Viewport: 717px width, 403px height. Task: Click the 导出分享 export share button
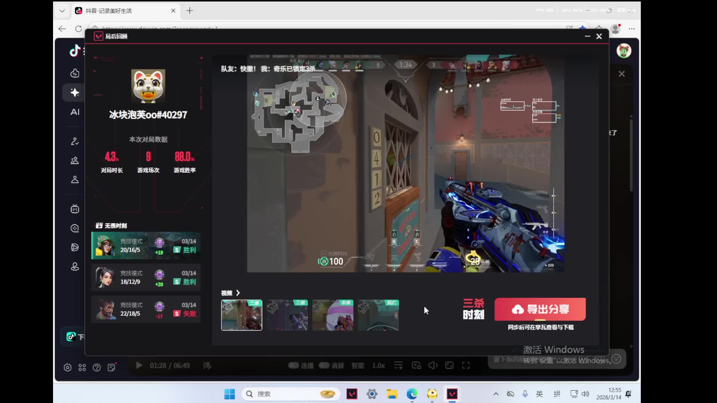[x=540, y=309]
